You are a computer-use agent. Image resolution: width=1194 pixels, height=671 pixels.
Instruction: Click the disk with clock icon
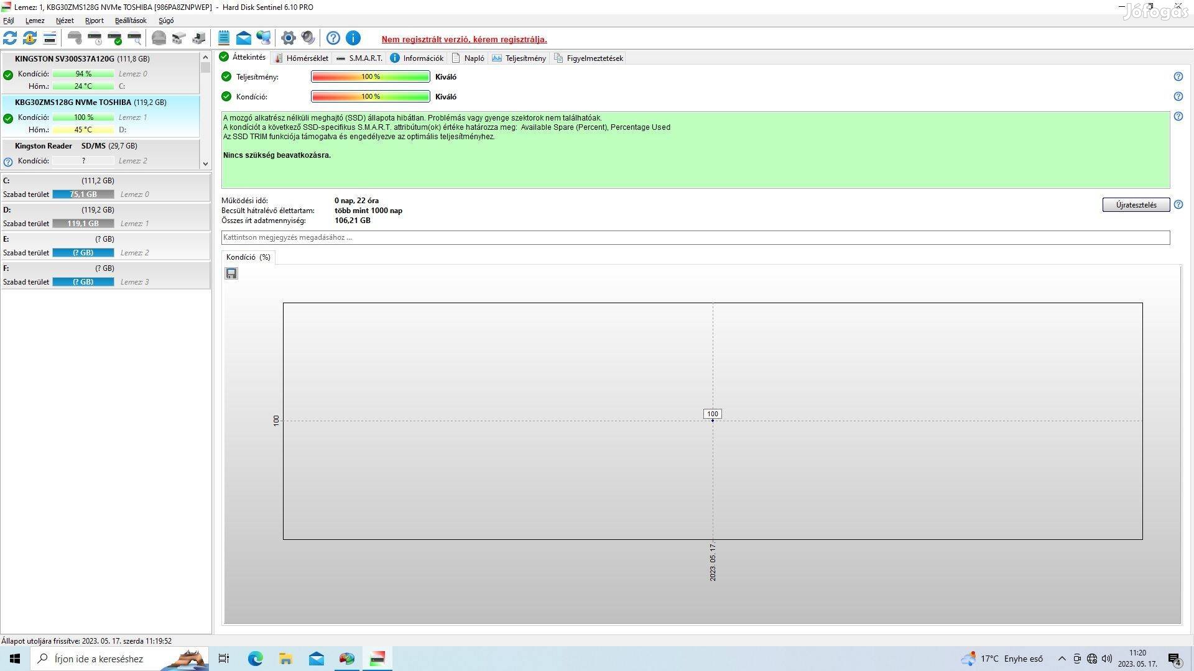point(95,38)
